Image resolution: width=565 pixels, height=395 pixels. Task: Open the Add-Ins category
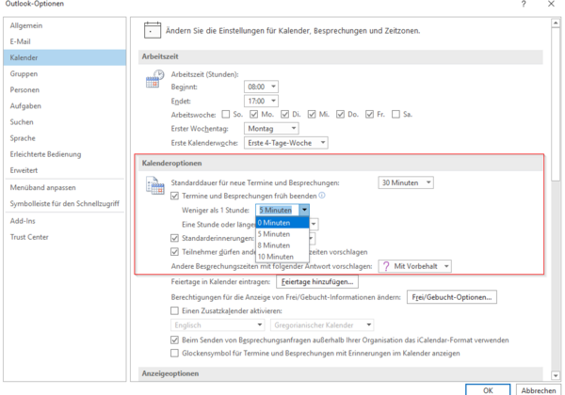(65, 221)
